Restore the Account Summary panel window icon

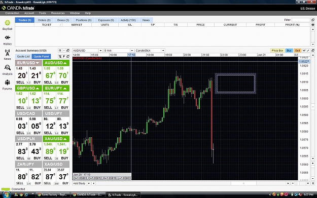tap(60, 51)
